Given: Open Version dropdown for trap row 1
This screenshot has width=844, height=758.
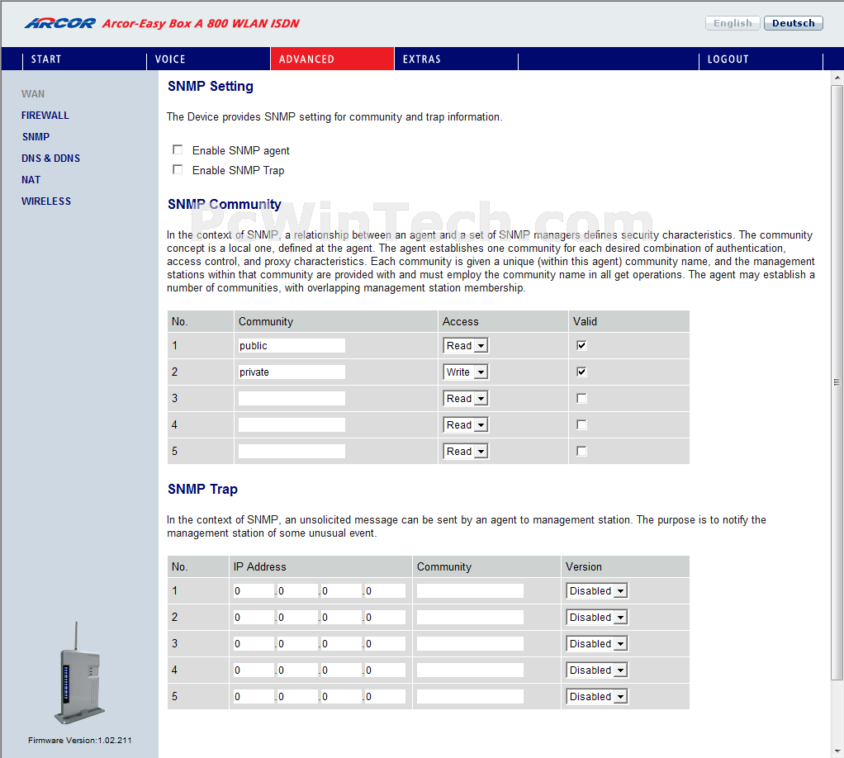Looking at the screenshot, I should coord(597,590).
